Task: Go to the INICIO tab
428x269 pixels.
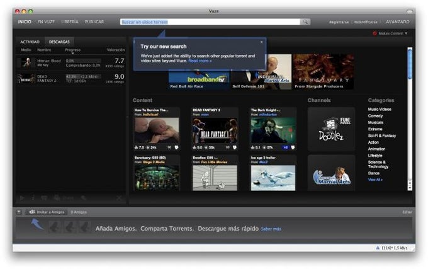Action: [25, 22]
